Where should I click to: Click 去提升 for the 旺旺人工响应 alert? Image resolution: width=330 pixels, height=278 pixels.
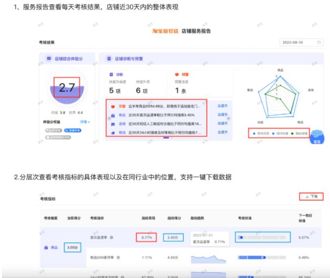click(222, 124)
